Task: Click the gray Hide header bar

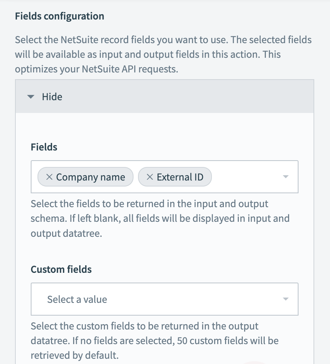Action: pos(164,96)
